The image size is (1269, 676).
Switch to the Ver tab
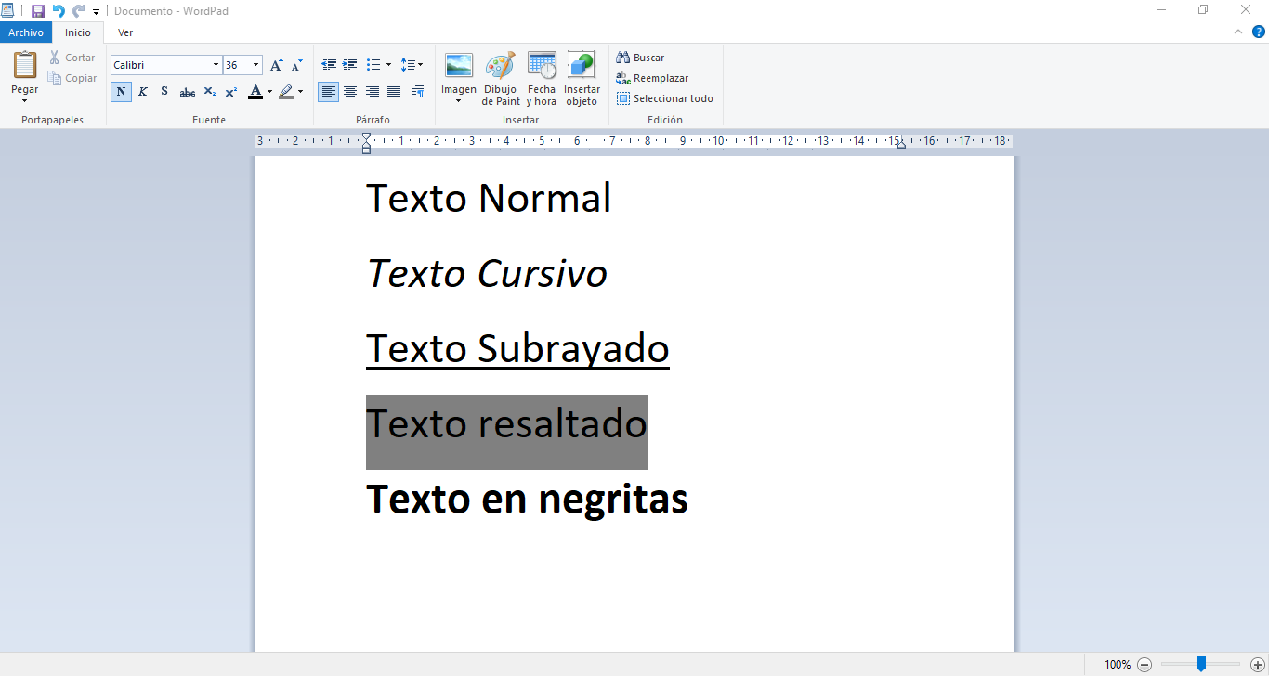click(x=125, y=32)
